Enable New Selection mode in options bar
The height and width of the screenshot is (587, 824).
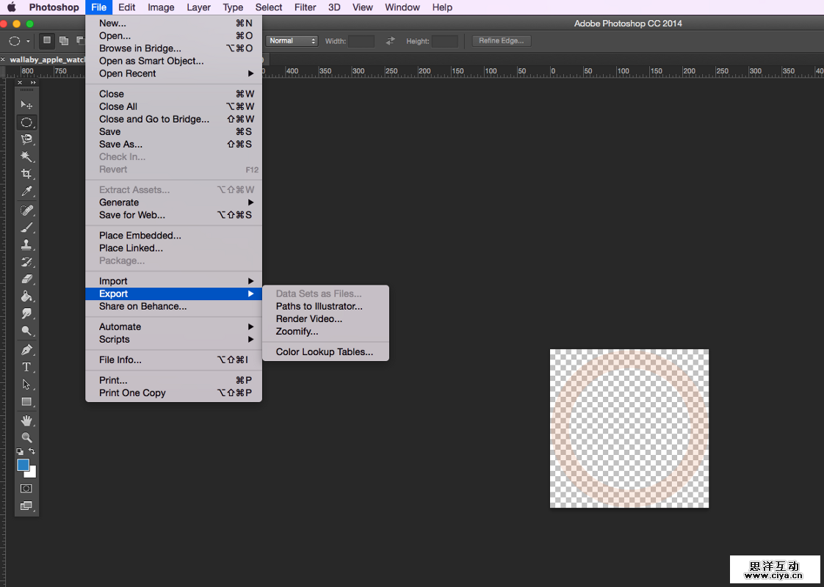click(x=47, y=41)
